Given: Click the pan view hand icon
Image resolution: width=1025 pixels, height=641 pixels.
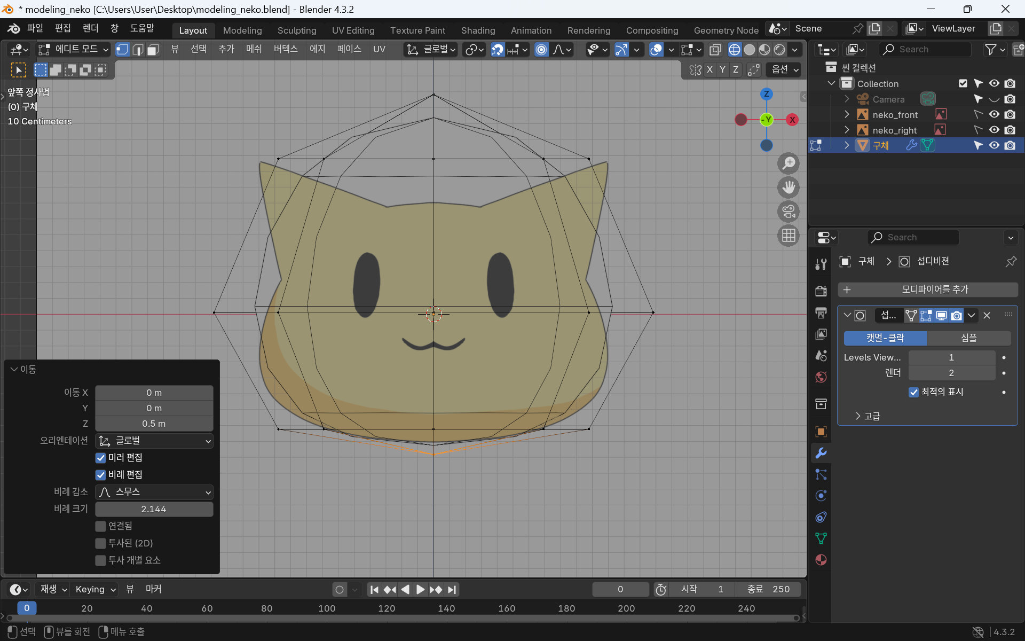Looking at the screenshot, I should [789, 187].
